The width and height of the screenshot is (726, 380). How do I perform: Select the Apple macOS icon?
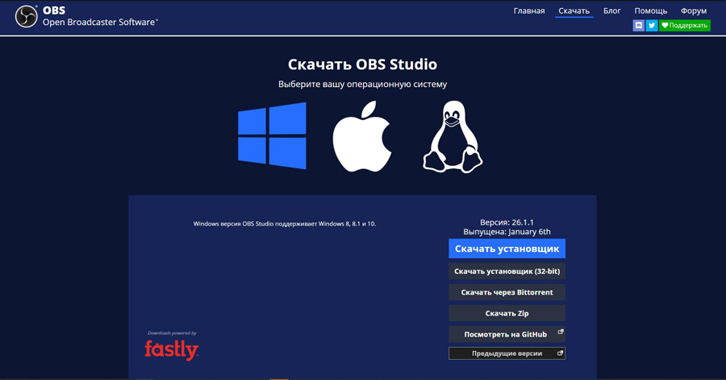pos(362,137)
